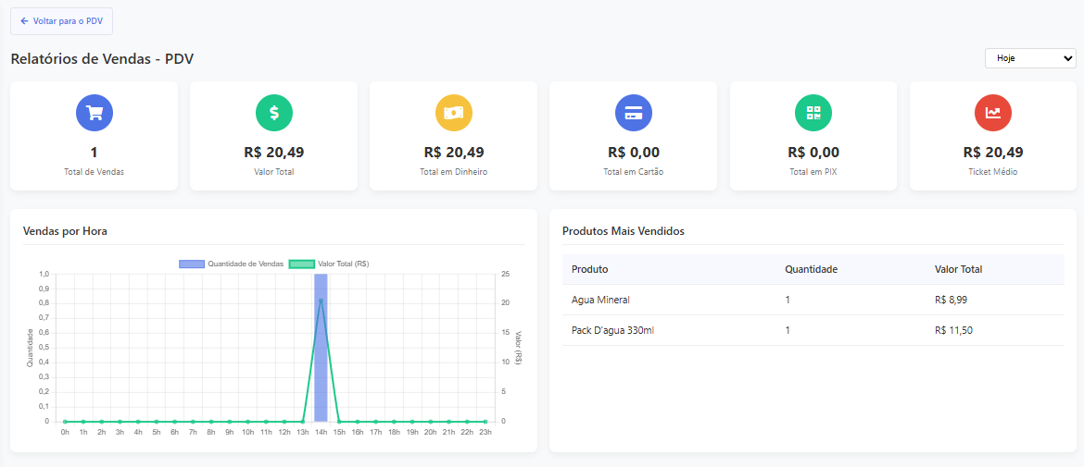This screenshot has width=1084, height=467.
Task: Click the green line peak data point
Action: pyautogui.click(x=321, y=301)
